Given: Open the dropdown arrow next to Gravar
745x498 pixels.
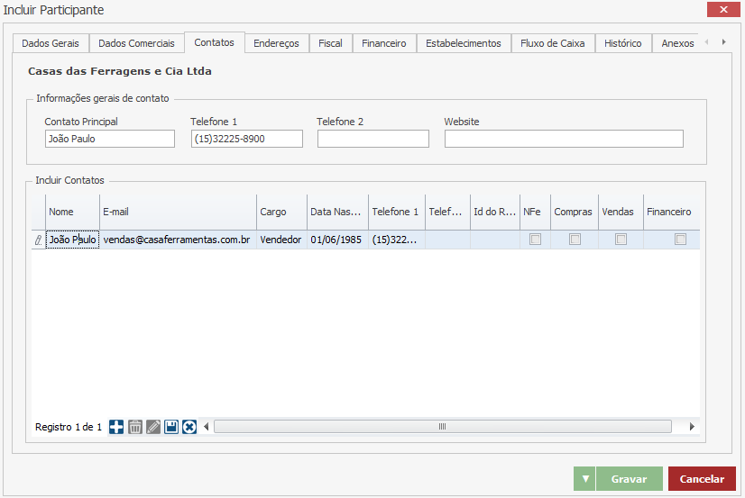Looking at the screenshot, I should pyautogui.click(x=584, y=479).
